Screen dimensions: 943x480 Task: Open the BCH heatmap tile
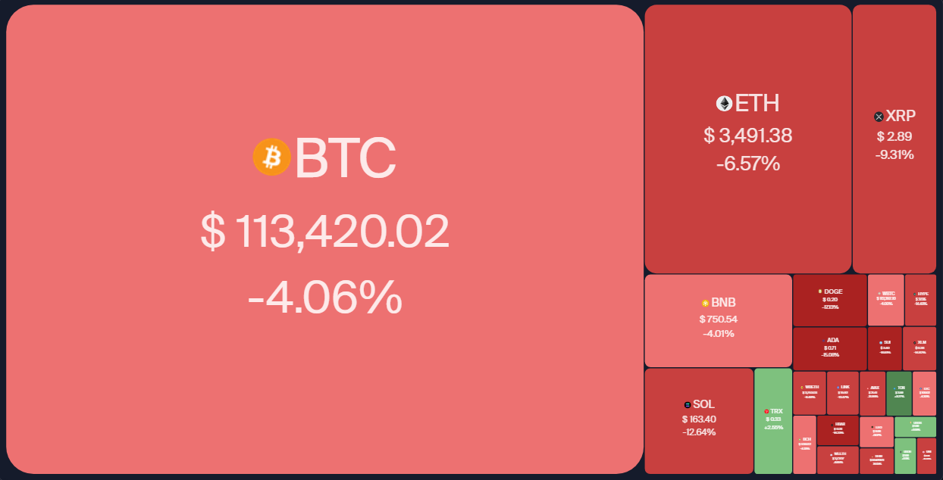804,445
